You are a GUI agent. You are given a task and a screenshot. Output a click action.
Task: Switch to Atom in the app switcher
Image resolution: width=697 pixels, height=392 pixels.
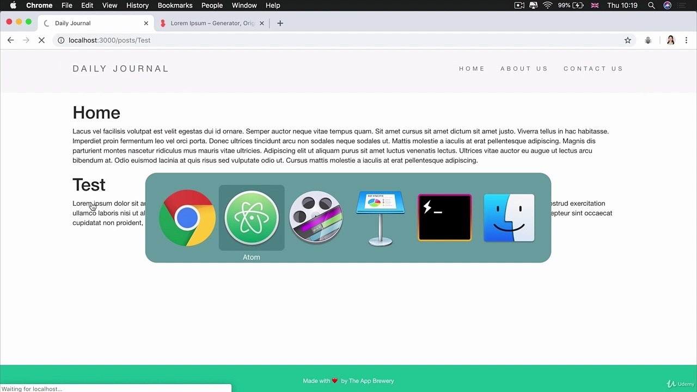[252, 218]
